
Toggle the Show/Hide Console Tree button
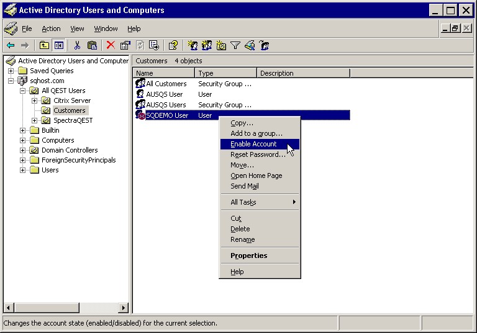59,45
